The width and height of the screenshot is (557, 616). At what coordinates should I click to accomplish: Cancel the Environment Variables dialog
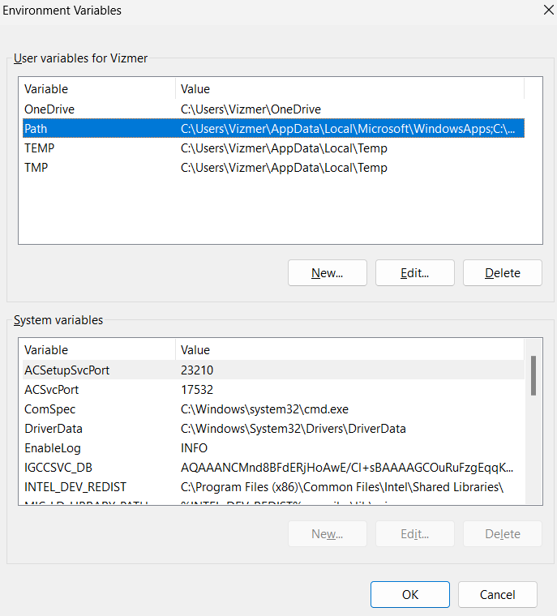pyautogui.click(x=497, y=594)
